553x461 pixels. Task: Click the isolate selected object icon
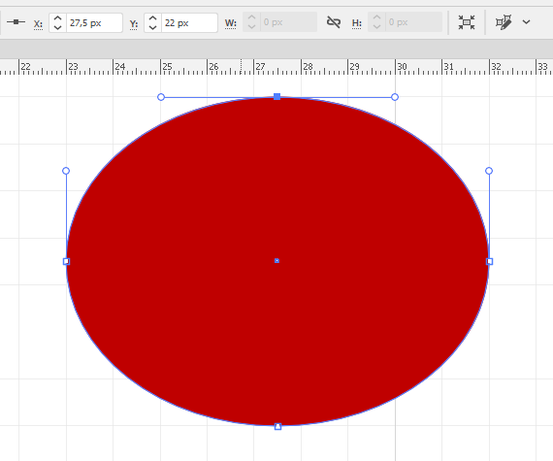467,22
